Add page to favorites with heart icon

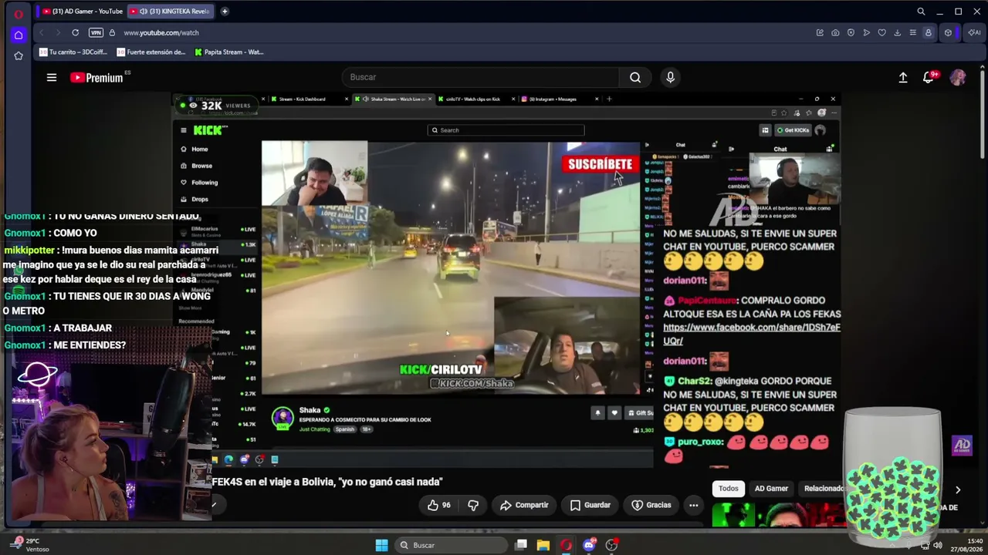coord(881,32)
